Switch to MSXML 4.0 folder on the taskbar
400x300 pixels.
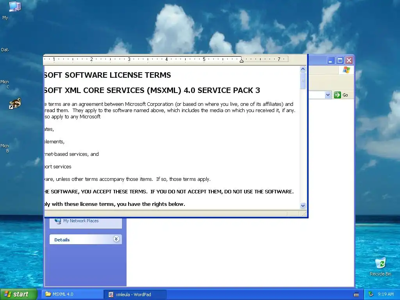point(72,294)
